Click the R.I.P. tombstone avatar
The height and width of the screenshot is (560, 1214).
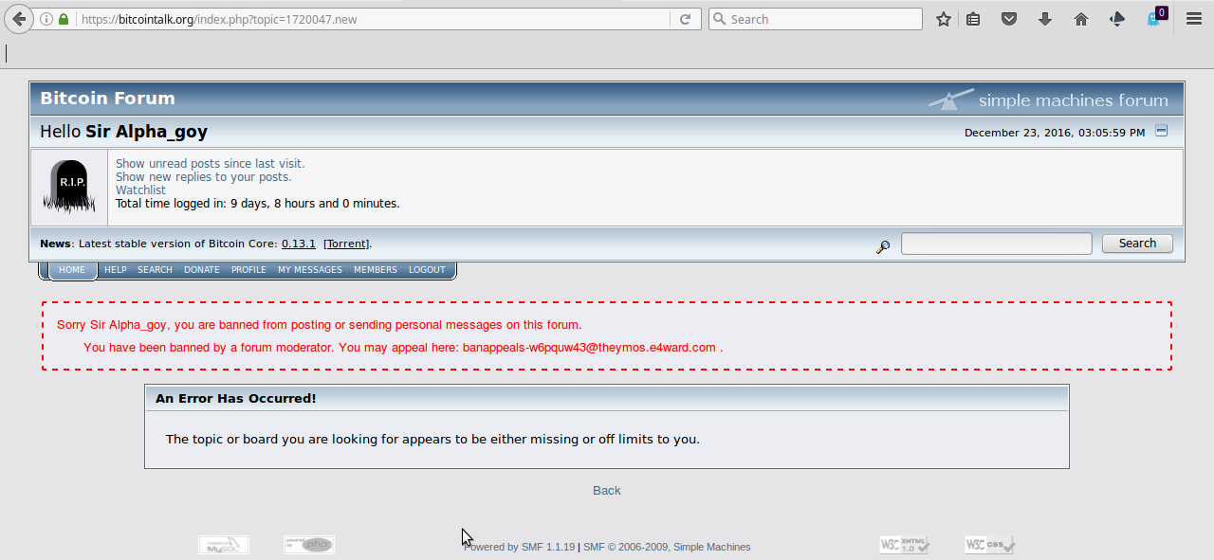(69, 186)
